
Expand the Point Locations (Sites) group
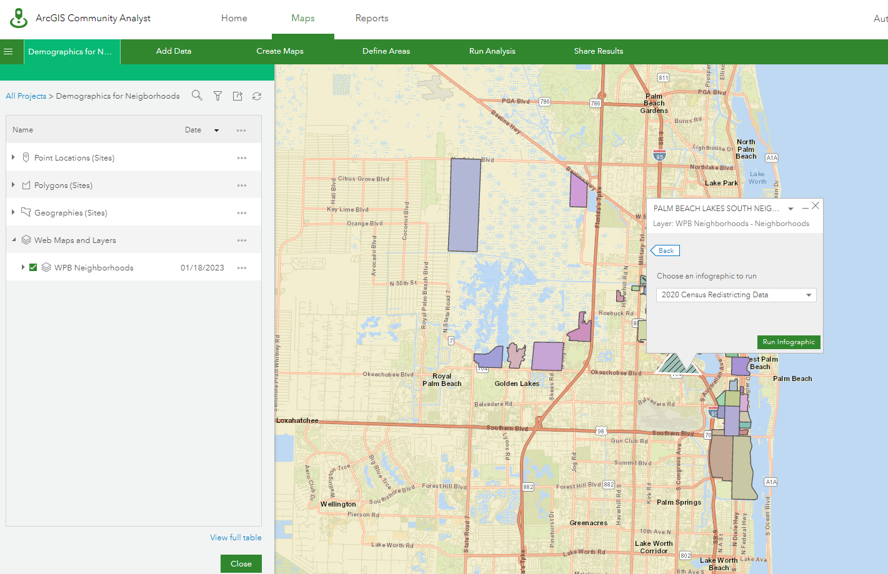click(x=13, y=157)
